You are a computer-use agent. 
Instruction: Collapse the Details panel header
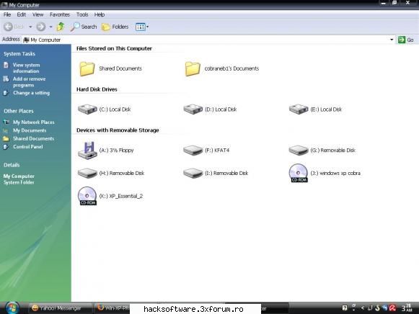pos(12,165)
